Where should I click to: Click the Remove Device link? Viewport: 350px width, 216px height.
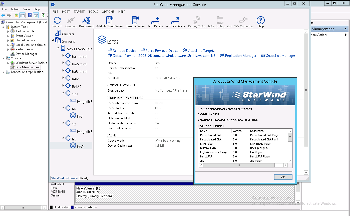pos(124,51)
